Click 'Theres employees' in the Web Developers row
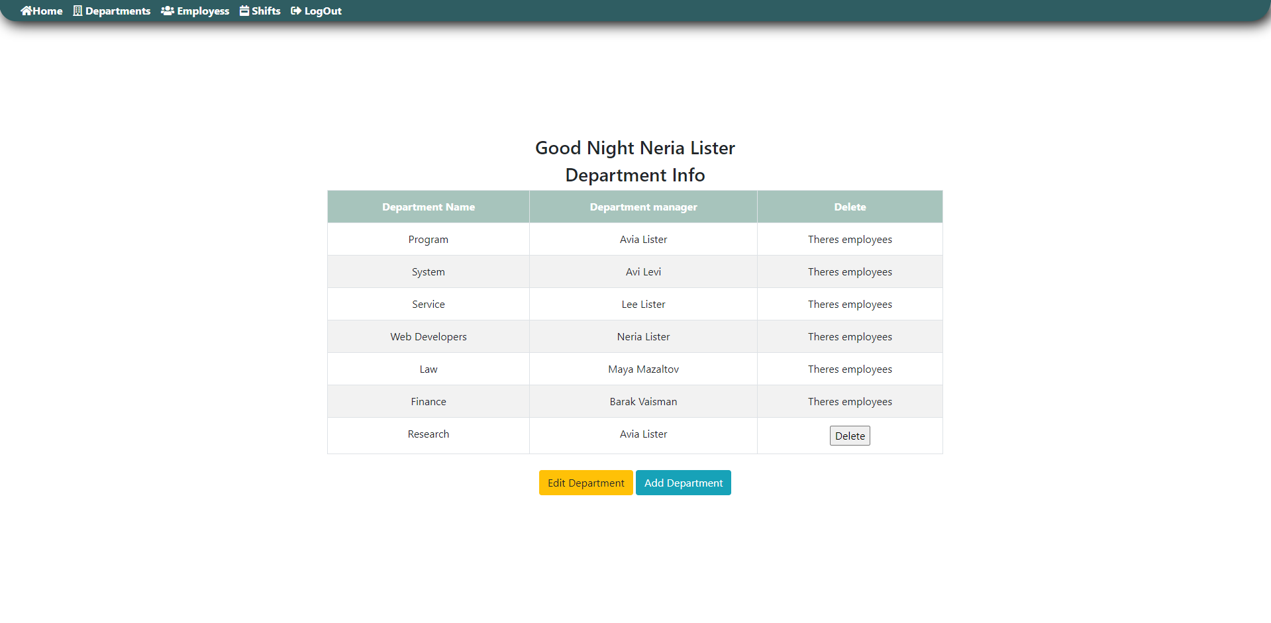The width and height of the screenshot is (1271, 623). click(850, 336)
